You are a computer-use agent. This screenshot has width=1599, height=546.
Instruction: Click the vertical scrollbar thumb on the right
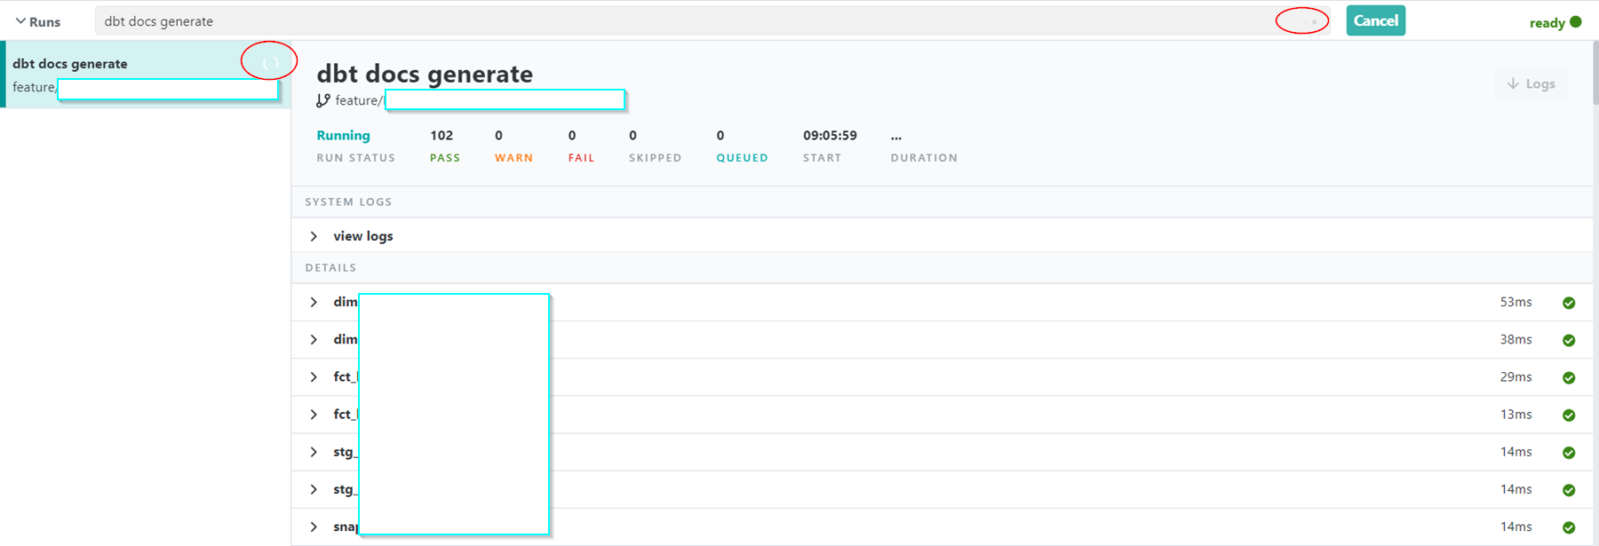click(x=1595, y=73)
